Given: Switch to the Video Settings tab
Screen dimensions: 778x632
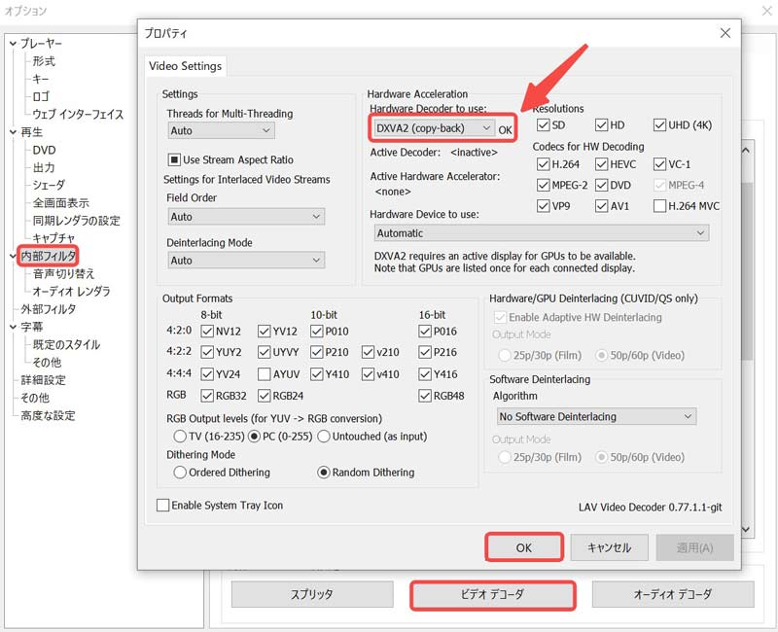Looking at the screenshot, I should [x=185, y=66].
